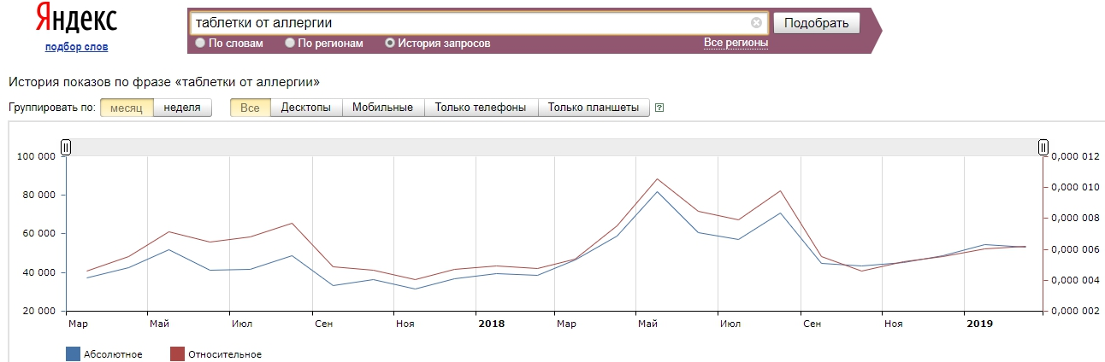Select the По регионам radio button
The height and width of the screenshot is (362, 1105).
[x=290, y=43]
